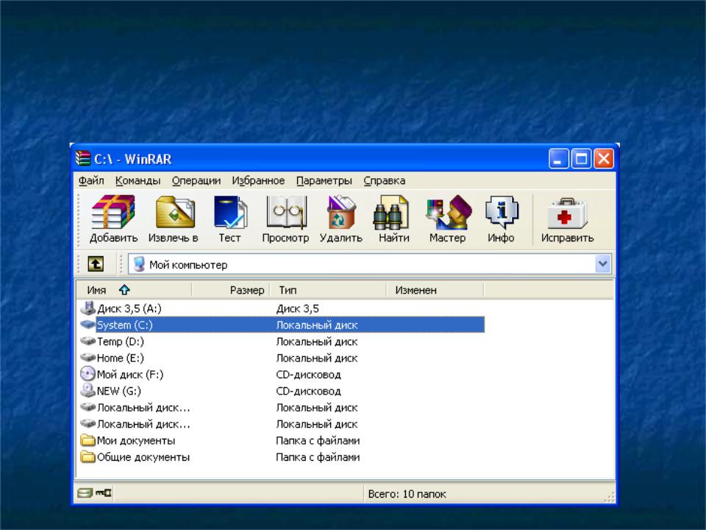
Task: Click the 'CD-дисковод' type of NEW (G:)
Action: [308, 391]
